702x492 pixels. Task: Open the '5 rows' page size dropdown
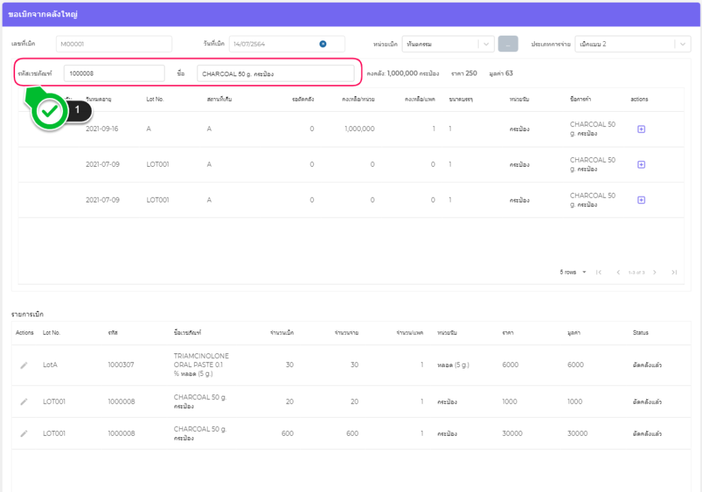(x=573, y=272)
